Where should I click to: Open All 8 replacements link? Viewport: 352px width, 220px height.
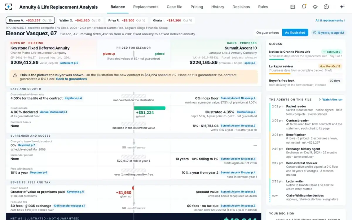pos(330,21)
